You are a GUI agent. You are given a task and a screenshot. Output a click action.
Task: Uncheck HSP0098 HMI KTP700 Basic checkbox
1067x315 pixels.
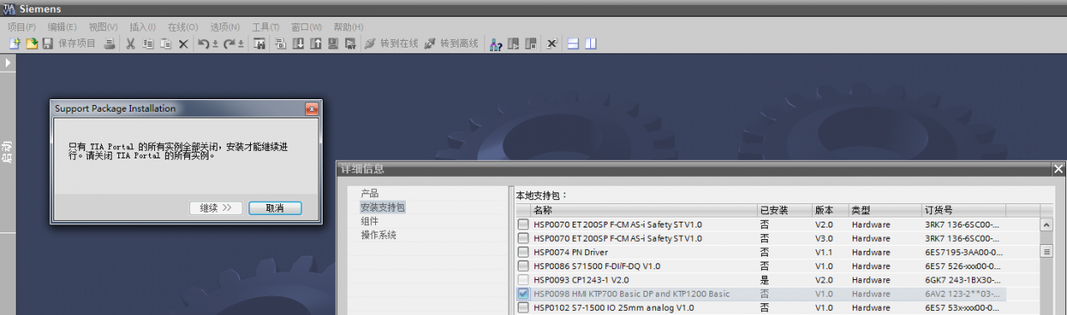coord(523,294)
